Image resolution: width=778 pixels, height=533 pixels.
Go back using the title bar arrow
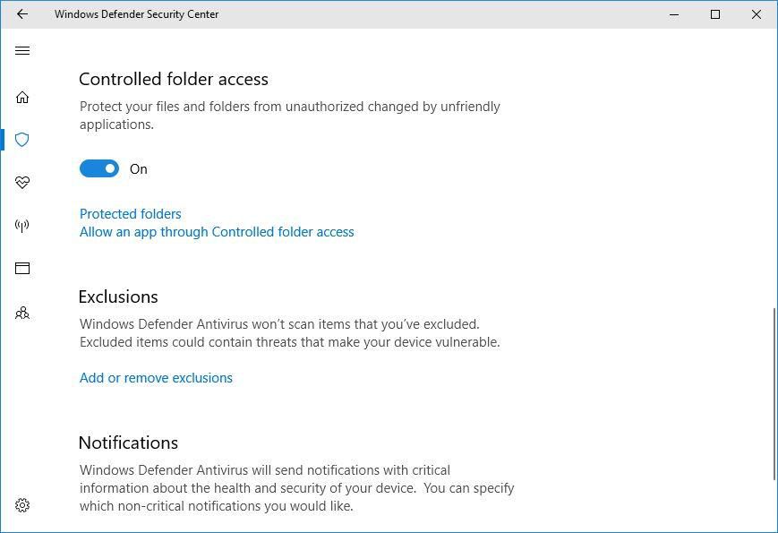22,14
